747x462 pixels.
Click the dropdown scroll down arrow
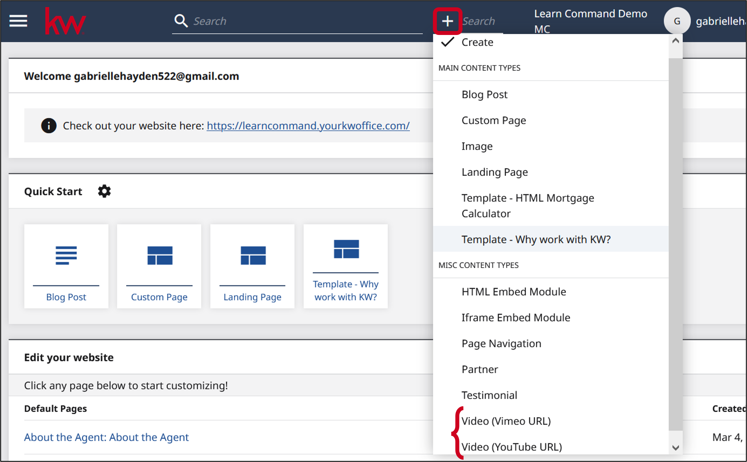coord(676,448)
